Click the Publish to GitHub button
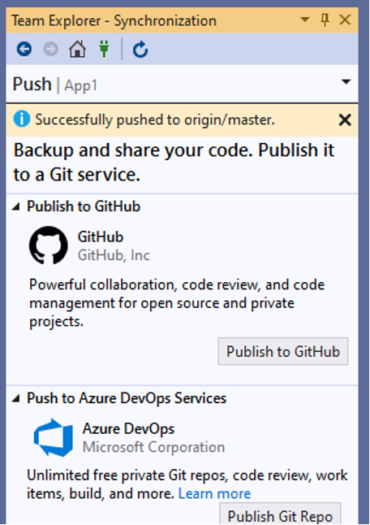This screenshot has height=525, width=370. click(x=283, y=351)
